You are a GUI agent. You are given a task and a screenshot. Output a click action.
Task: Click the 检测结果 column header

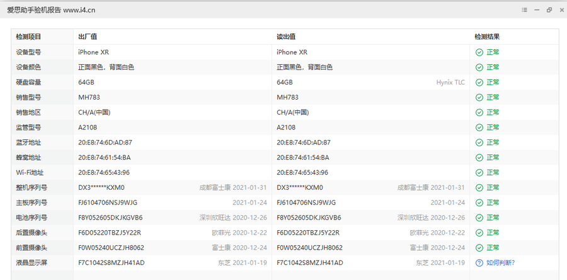(x=487, y=37)
